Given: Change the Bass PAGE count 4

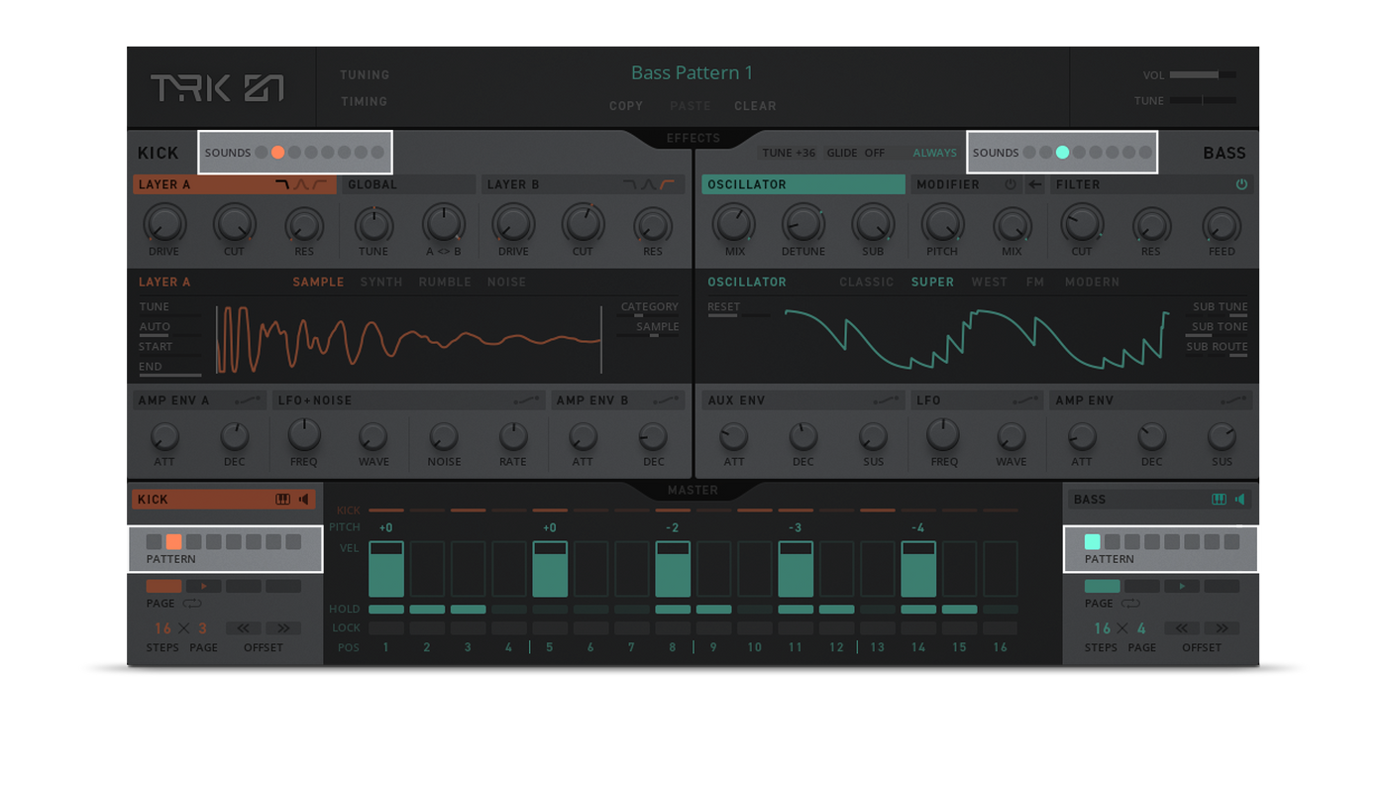Looking at the screenshot, I should (x=1141, y=628).
